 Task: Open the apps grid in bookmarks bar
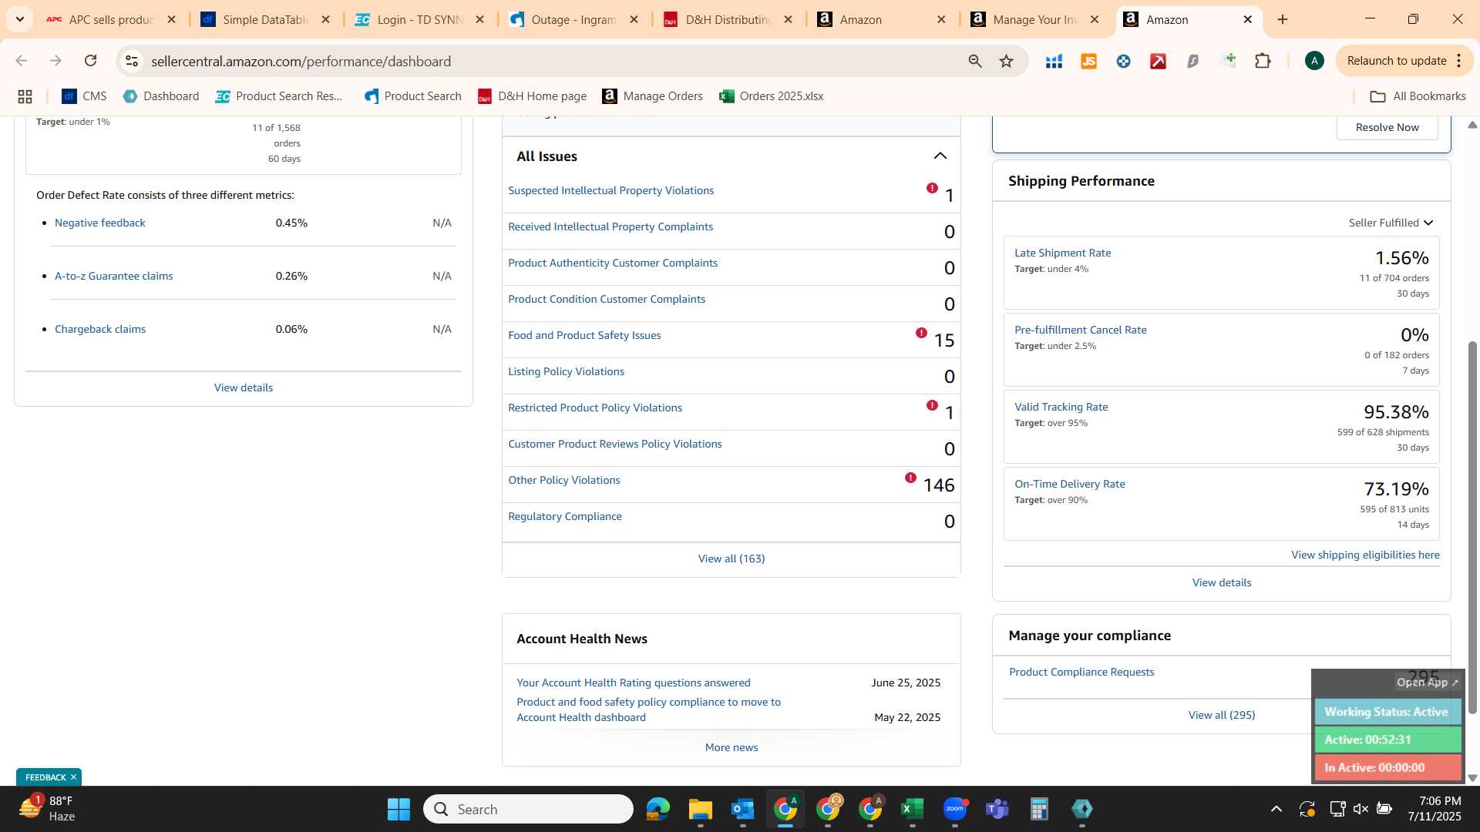[25, 96]
